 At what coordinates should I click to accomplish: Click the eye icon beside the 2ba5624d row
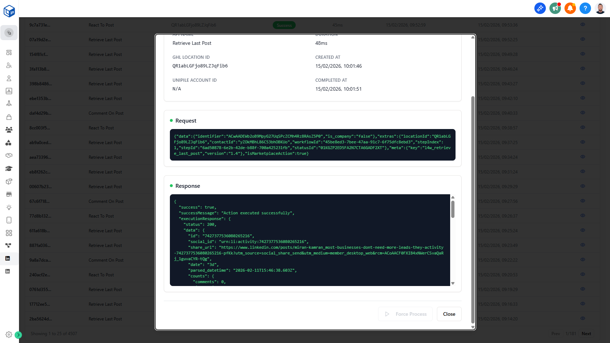(582, 318)
